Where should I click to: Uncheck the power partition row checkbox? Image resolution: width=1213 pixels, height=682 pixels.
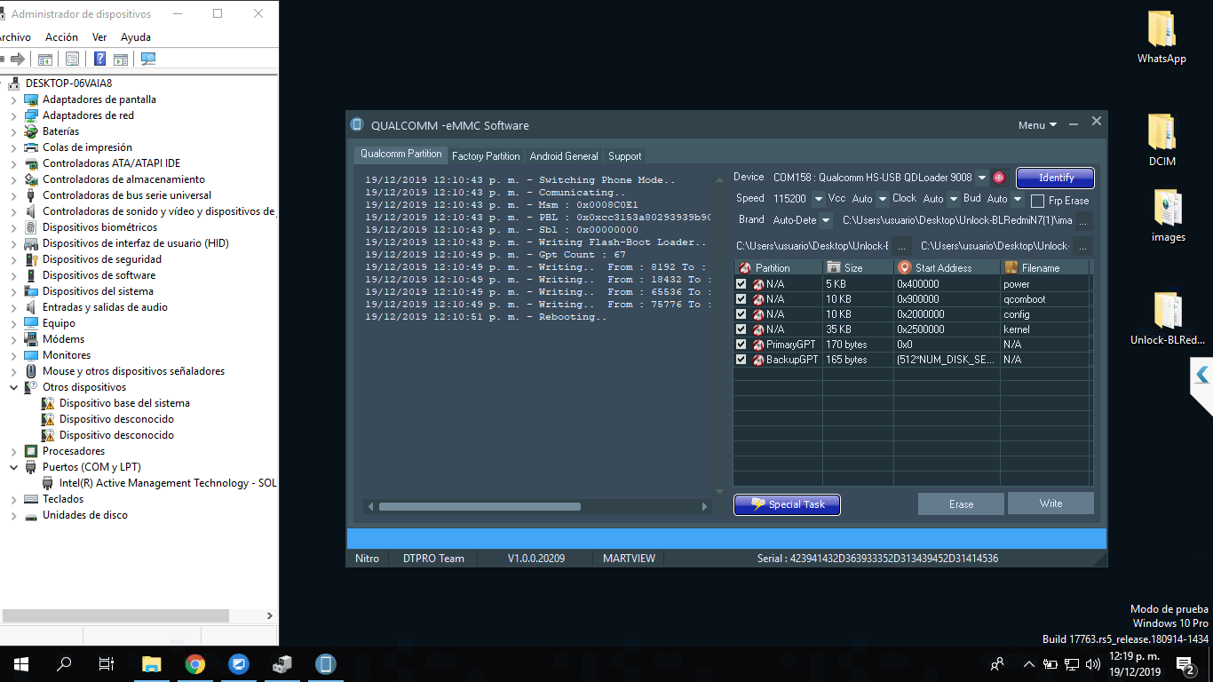point(741,284)
